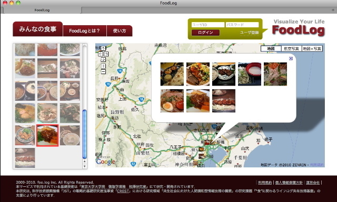Pan the map left with arrow control

click(101, 54)
